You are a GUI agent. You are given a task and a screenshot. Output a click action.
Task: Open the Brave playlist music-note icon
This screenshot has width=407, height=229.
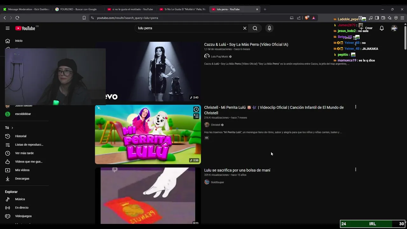coord(370,18)
